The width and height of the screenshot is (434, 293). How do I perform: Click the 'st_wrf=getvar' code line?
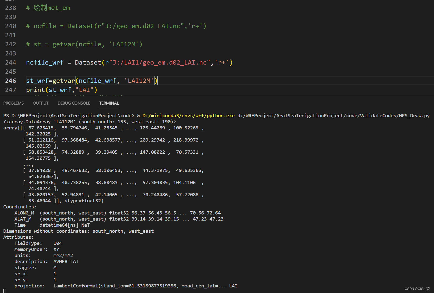tap(92, 81)
